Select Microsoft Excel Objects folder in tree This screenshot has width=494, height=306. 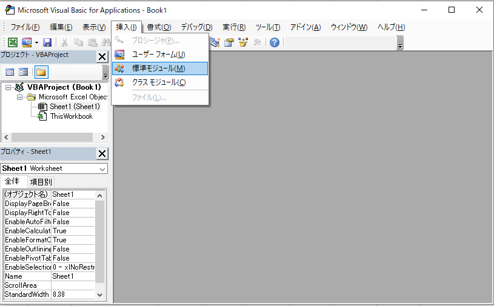[x=73, y=97]
